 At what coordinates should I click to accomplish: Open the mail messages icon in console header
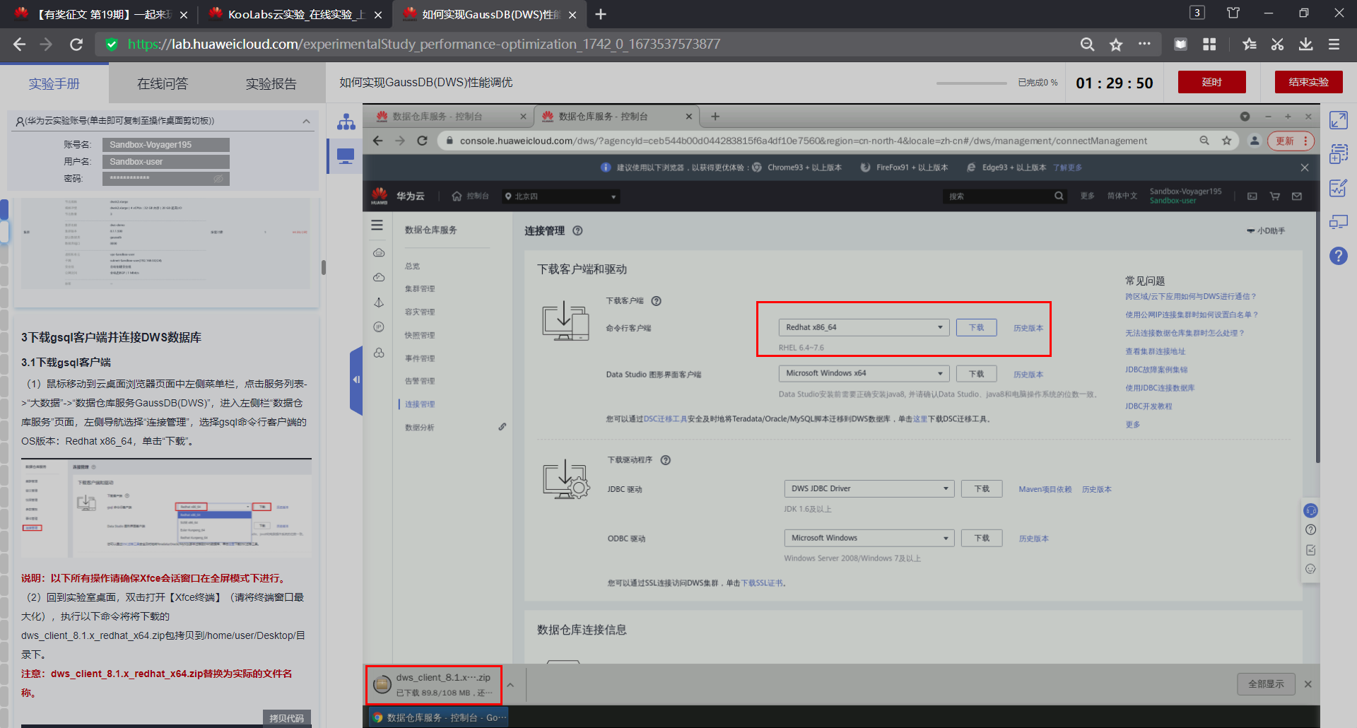[1297, 196]
